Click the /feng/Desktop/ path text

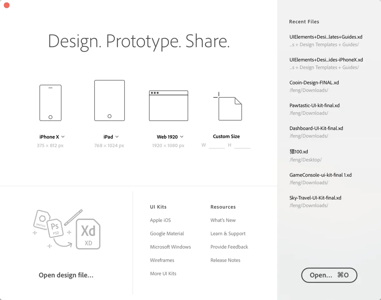click(x=305, y=160)
